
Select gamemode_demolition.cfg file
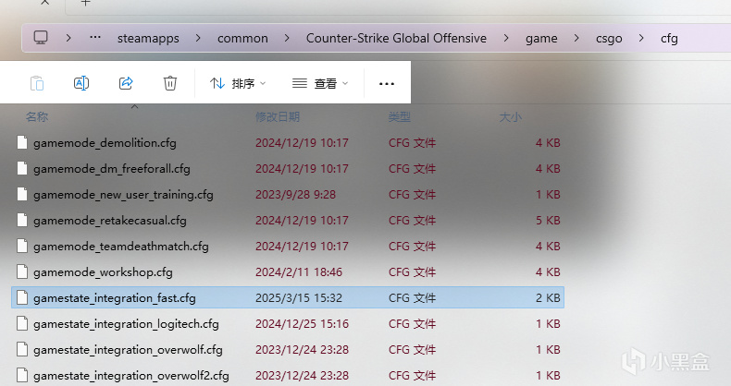point(288,143)
